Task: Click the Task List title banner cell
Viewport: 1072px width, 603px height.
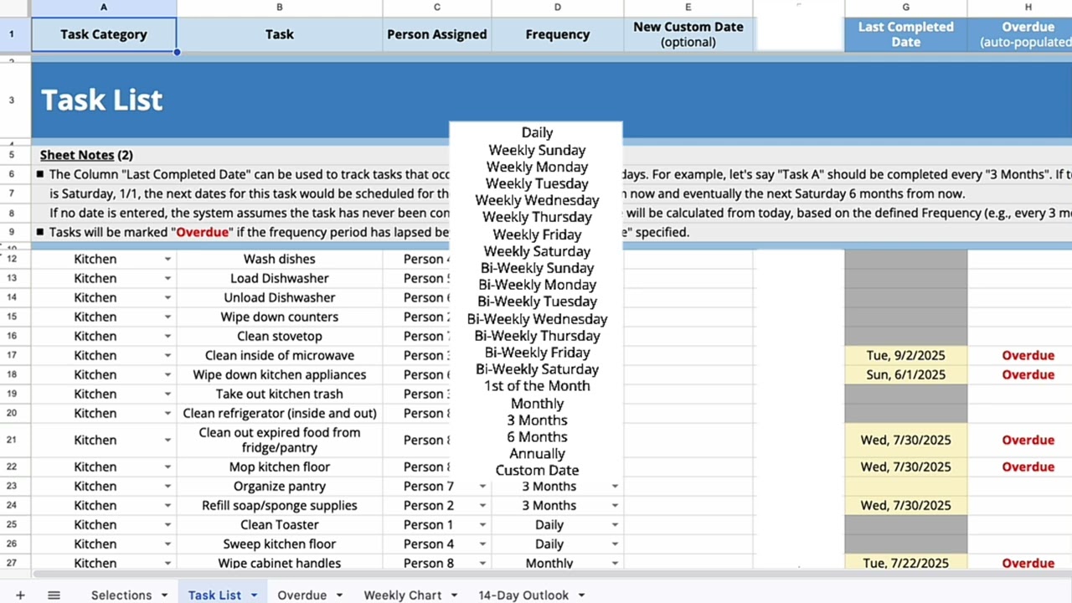Action: pyautogui.click(x=552, y=100)
